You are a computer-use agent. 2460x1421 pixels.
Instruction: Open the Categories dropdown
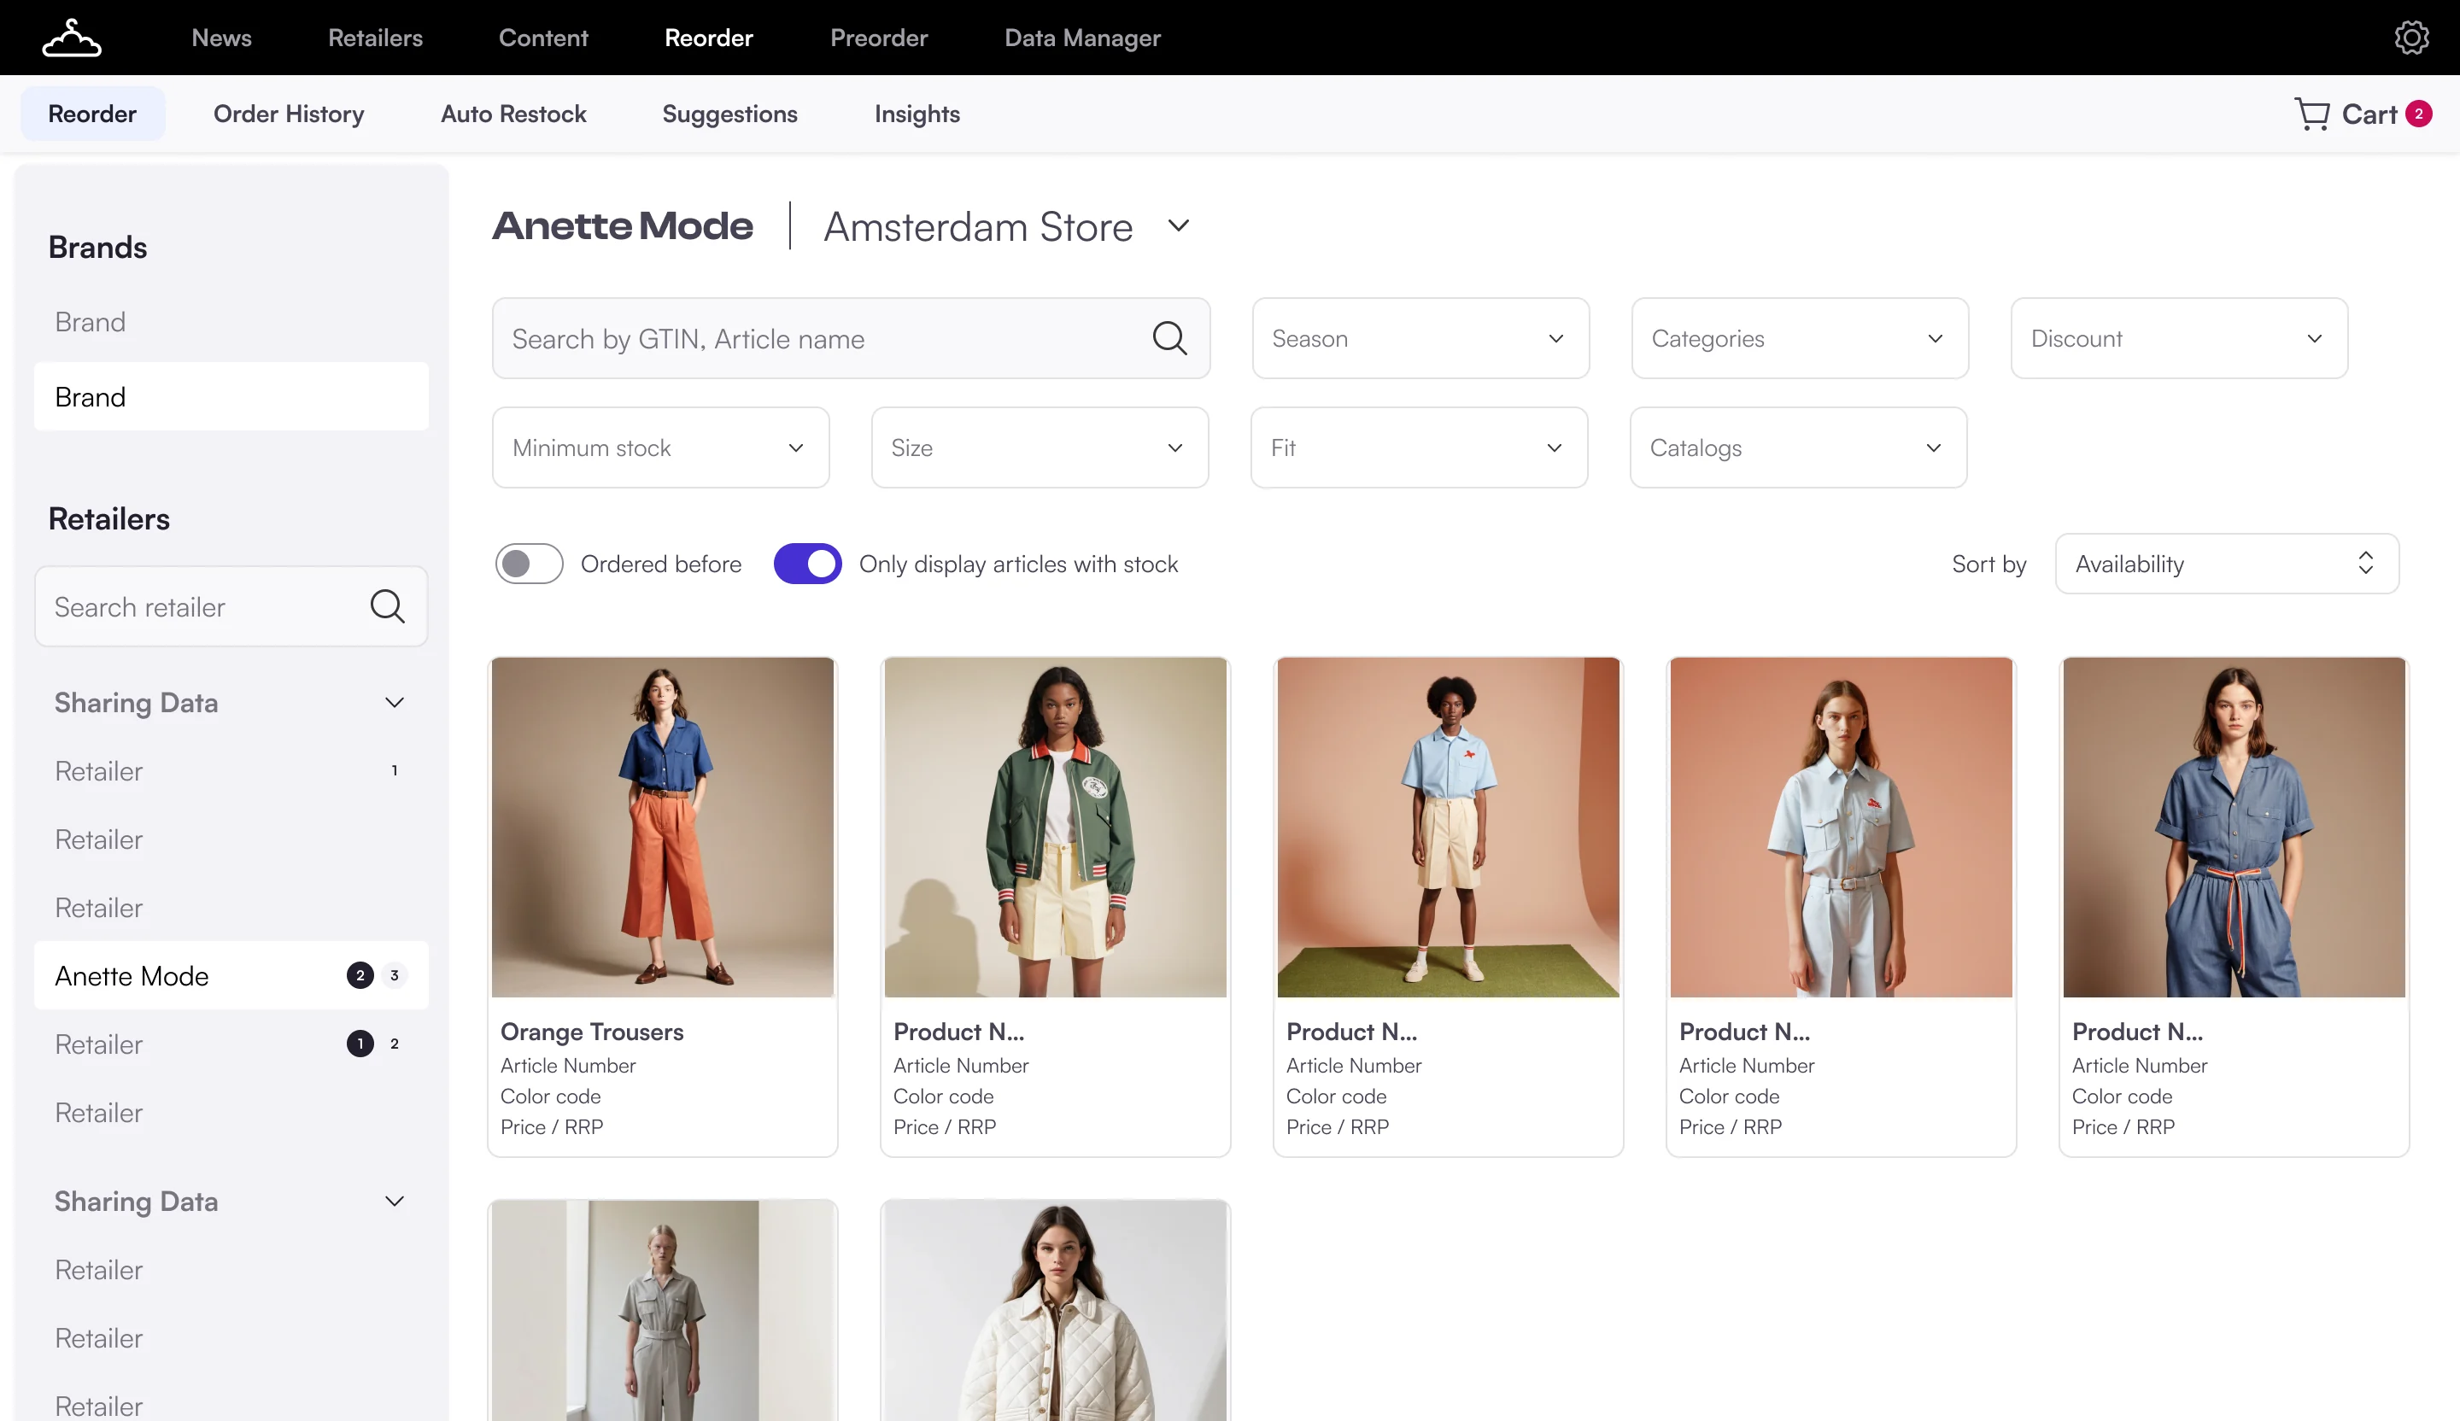click(x=1799, y=339)
